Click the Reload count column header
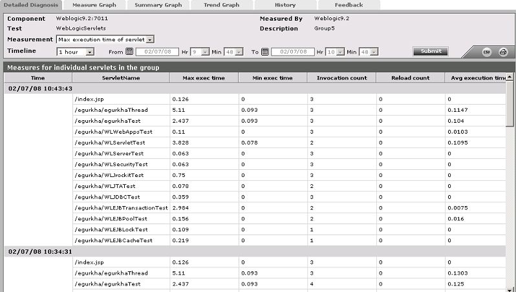This screenshot has width=516, height=292. point(411,78)
